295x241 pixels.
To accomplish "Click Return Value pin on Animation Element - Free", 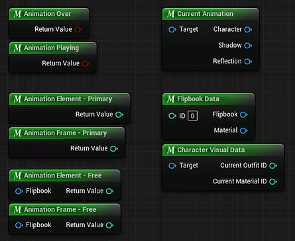I will (x=109, y=191).
